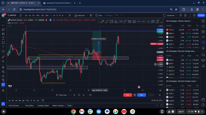Select the YTD date range
Screen dimensions: 206x115
click(x=27, y=101)
